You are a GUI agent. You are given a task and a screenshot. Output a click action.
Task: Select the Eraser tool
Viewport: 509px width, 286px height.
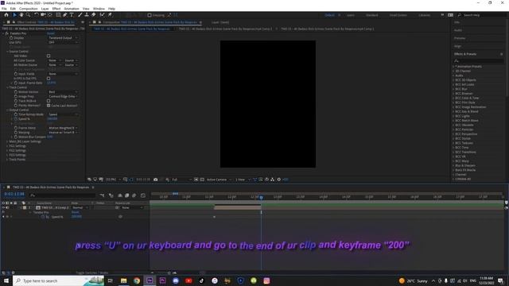94,15
